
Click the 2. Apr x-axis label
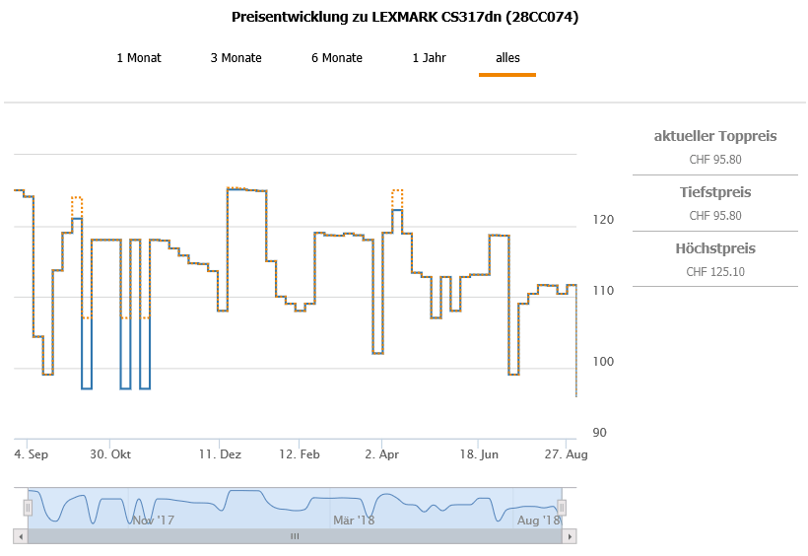(382, 454)
